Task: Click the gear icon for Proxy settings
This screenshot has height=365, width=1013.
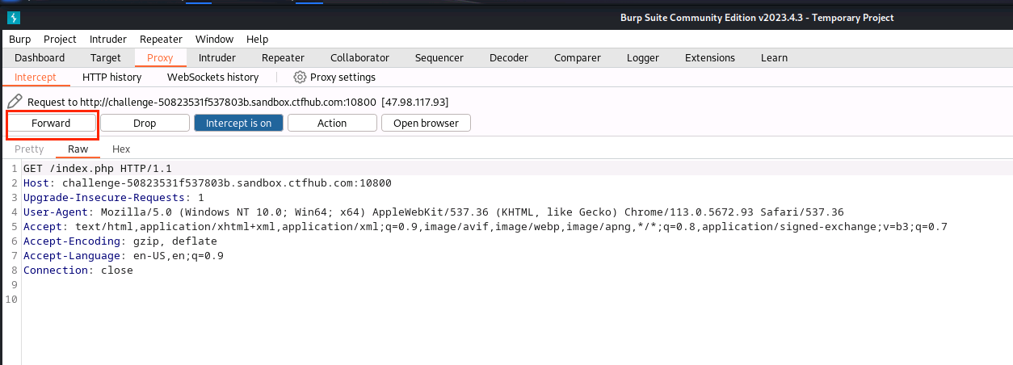Action: [x=300, y=78]
